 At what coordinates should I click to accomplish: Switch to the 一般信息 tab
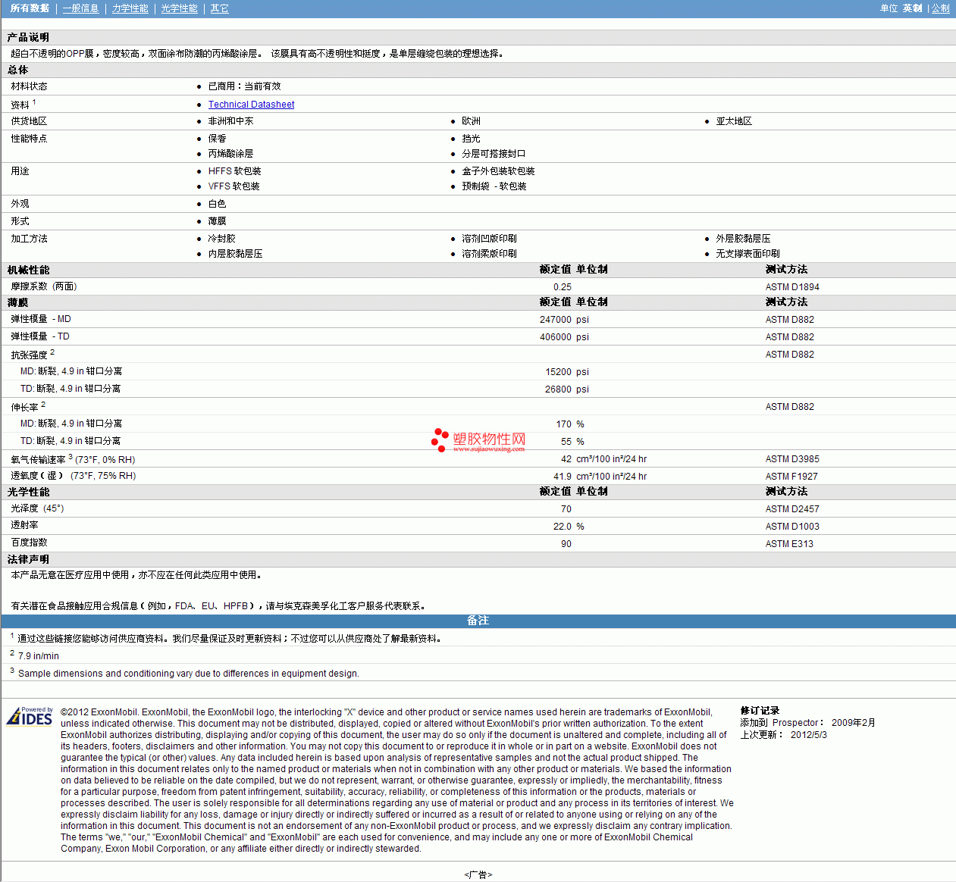pos(80,8)
